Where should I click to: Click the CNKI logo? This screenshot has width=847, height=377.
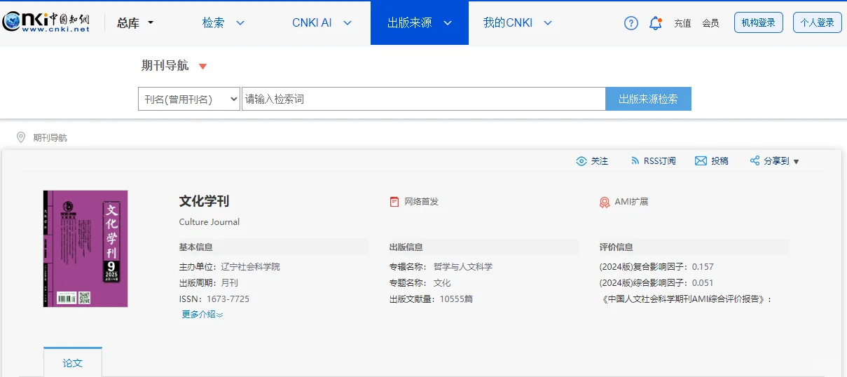(46, 22)
